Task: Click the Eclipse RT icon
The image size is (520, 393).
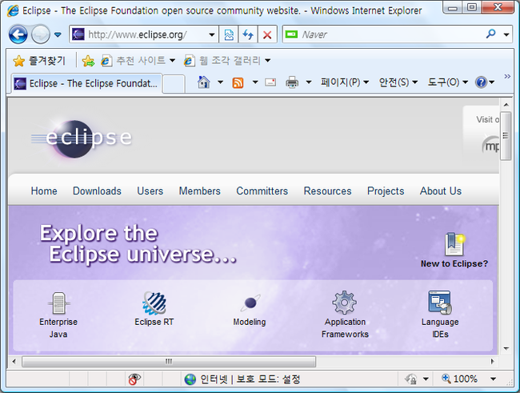Action: 154,303
